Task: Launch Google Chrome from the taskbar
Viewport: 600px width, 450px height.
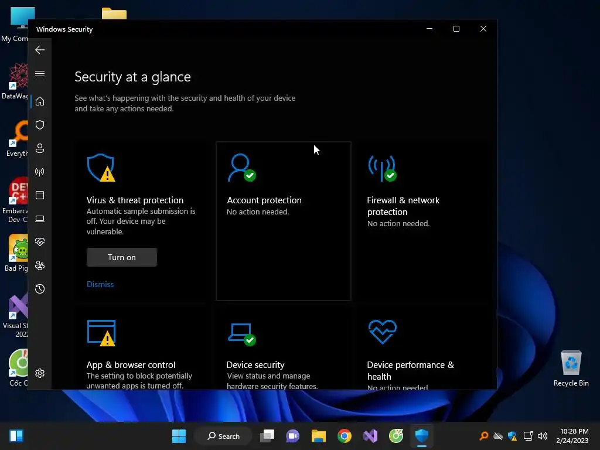Action: coord(345,436)
